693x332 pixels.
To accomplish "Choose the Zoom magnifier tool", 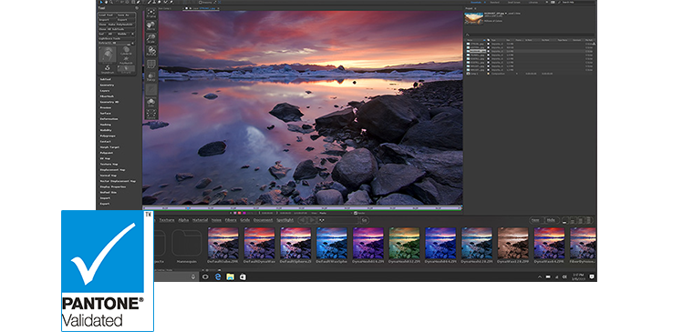I will coord(111,2).
